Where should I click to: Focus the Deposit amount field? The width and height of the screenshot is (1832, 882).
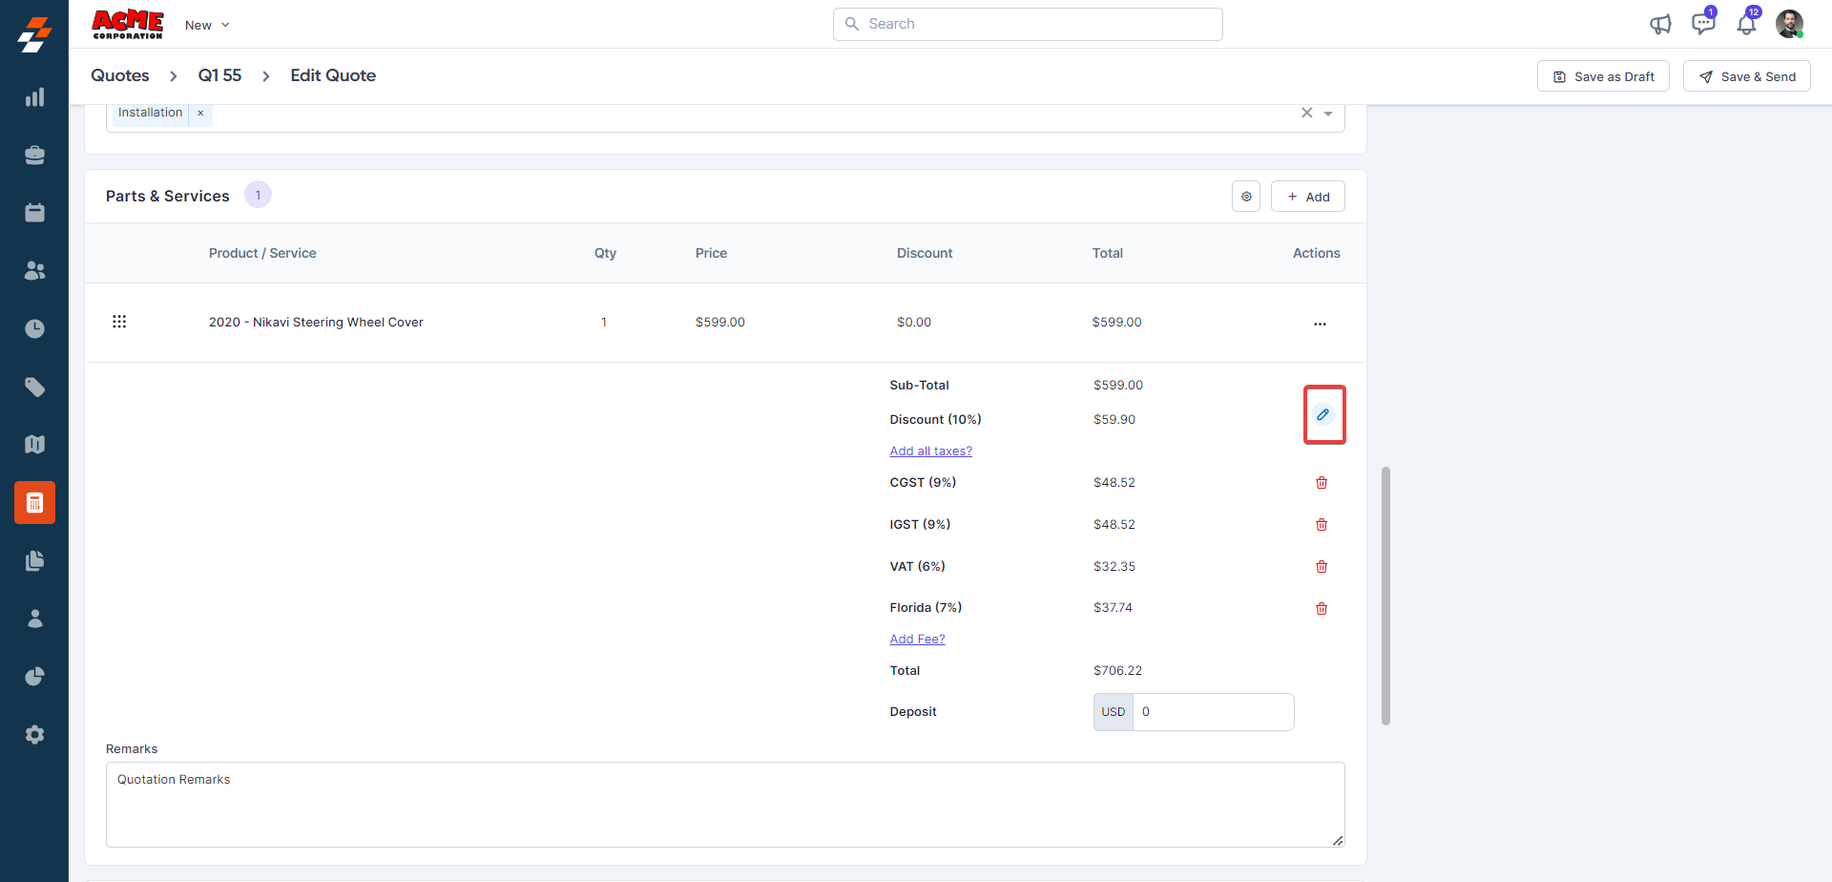[1212, 712]
